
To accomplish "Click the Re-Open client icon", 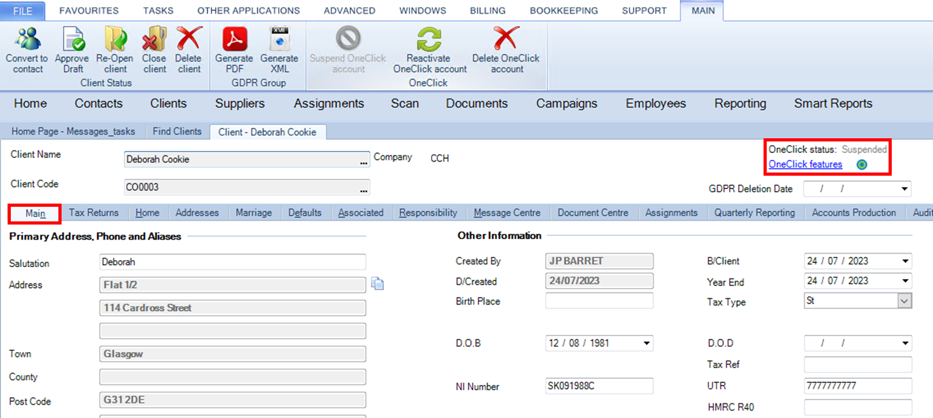I will (x=116, y=39).
